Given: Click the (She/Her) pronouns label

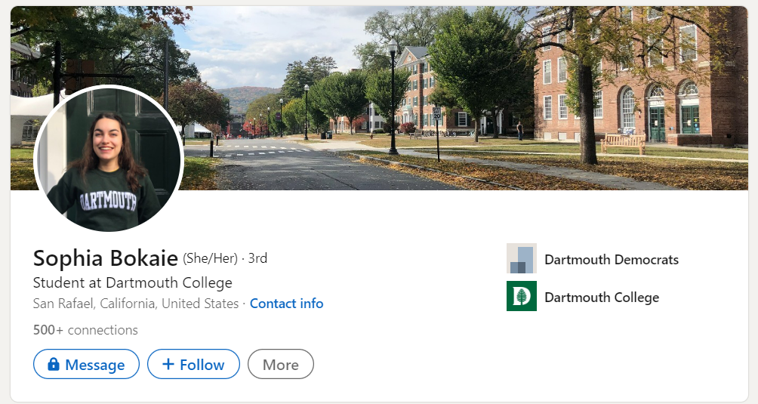Looking at the screenshot, I should [x=210, y=258].
